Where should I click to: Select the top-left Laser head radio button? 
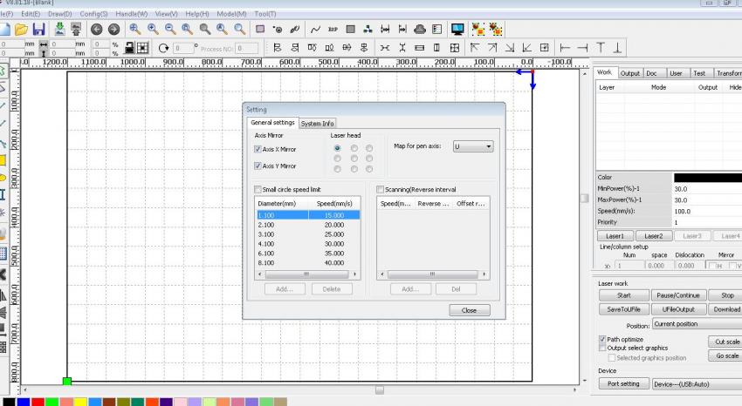click(338, 148)
